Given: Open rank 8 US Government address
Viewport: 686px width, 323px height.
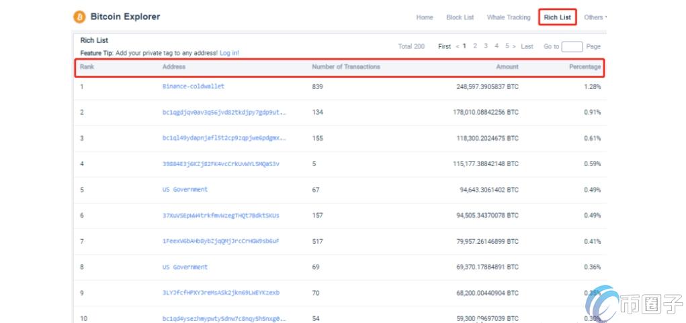Looking at the screenshot, I should point(185,267).
